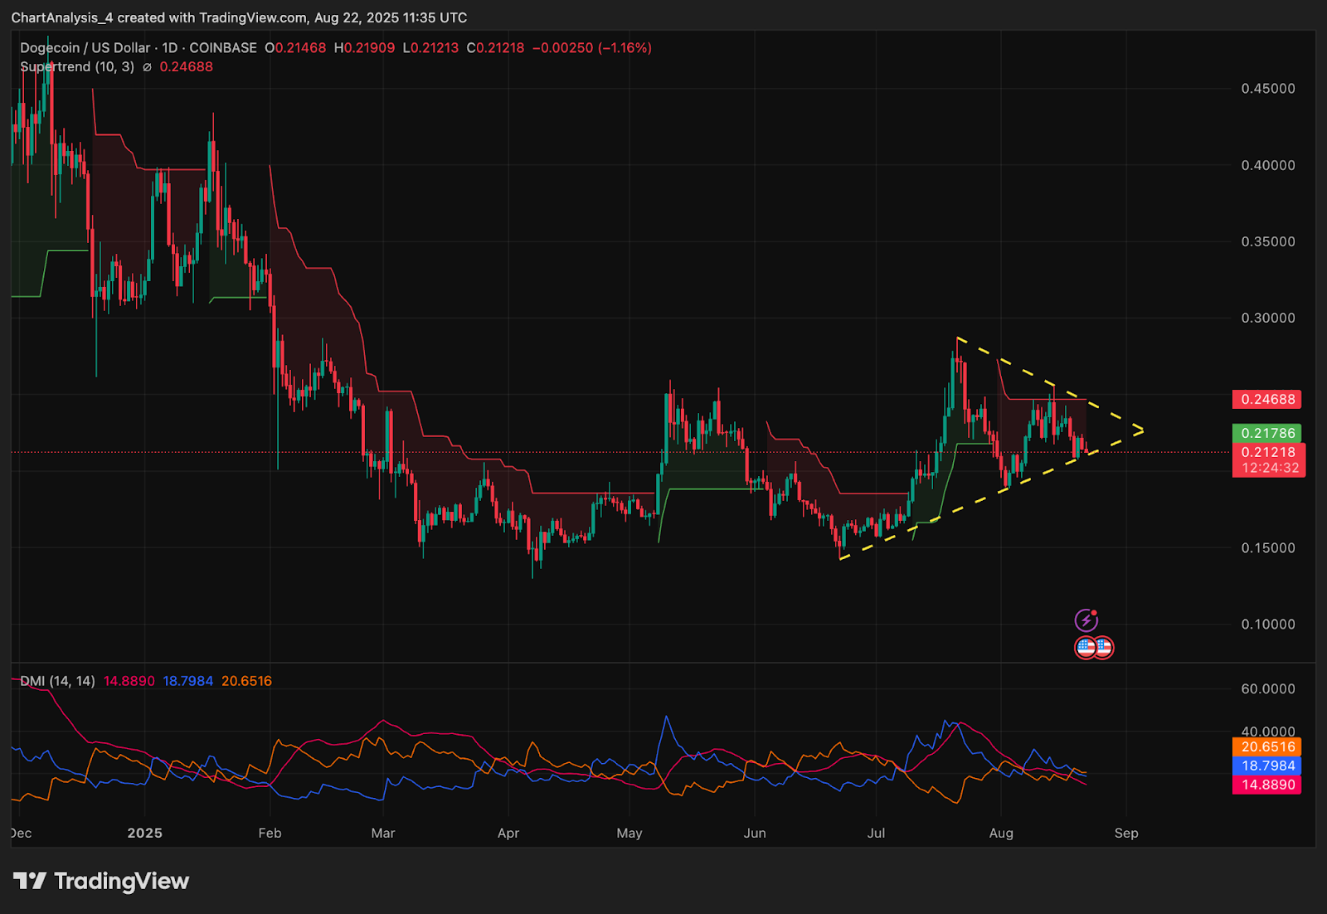
Task: Click the pink 14.8890 DMI axis label
Action: coord(1267,785)
